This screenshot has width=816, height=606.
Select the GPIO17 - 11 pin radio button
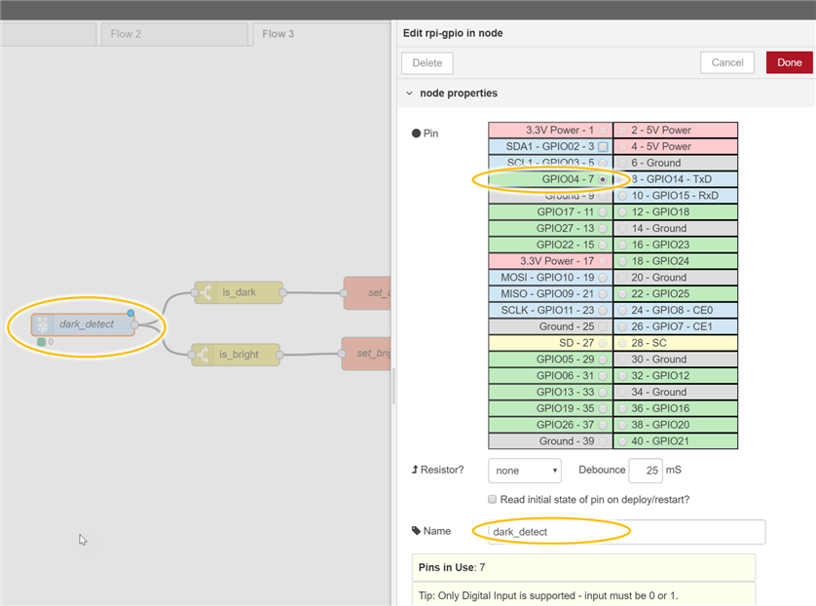coord(604,211)
